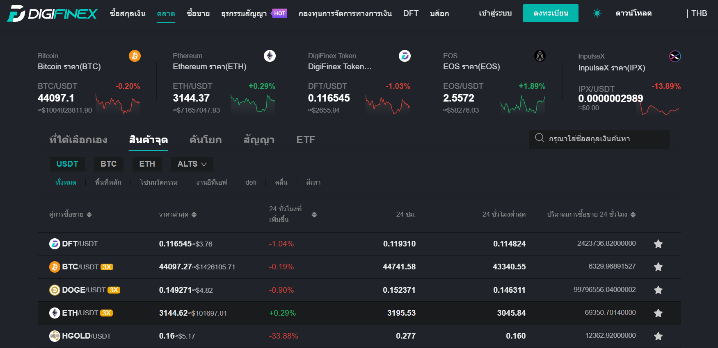Sort by trading pair column arrows
The image size is (718, 348).
[89, 215]
